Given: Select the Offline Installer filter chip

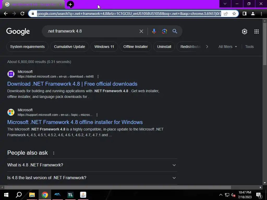Looking at the screenshot, I should click(x=136, y=47).
